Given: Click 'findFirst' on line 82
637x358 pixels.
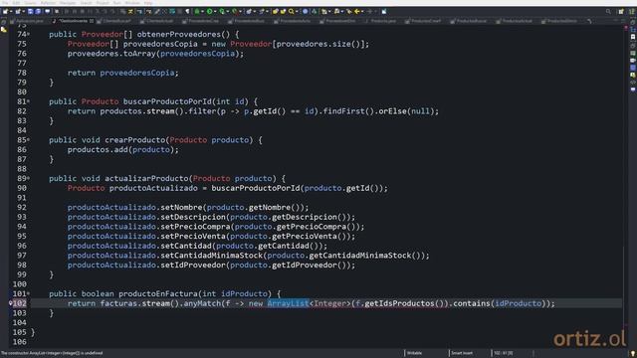Looking at the screenshot, I should [x=343, y=111].
